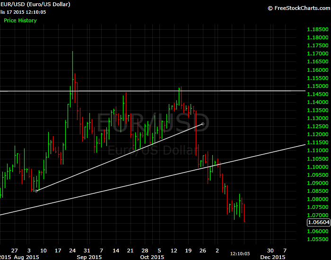The height and width of the screenshot is (260, 331).
Task: Choose the 1.11500 price level label
Action: click(318, 142)
